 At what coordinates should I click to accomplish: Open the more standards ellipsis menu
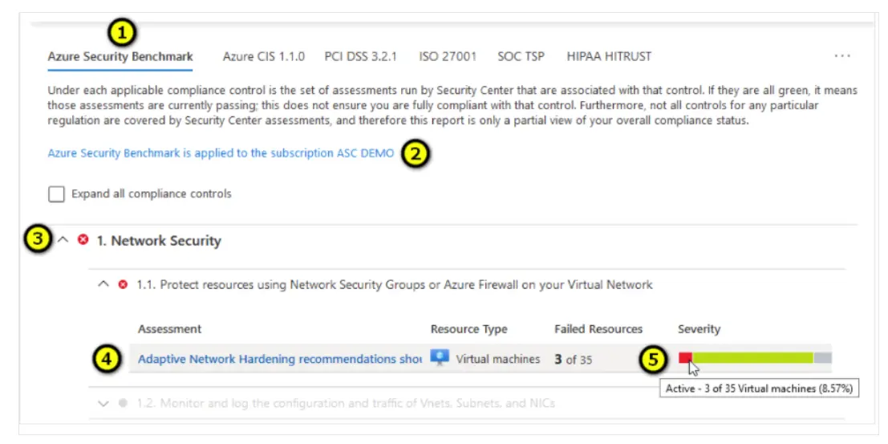842,56
